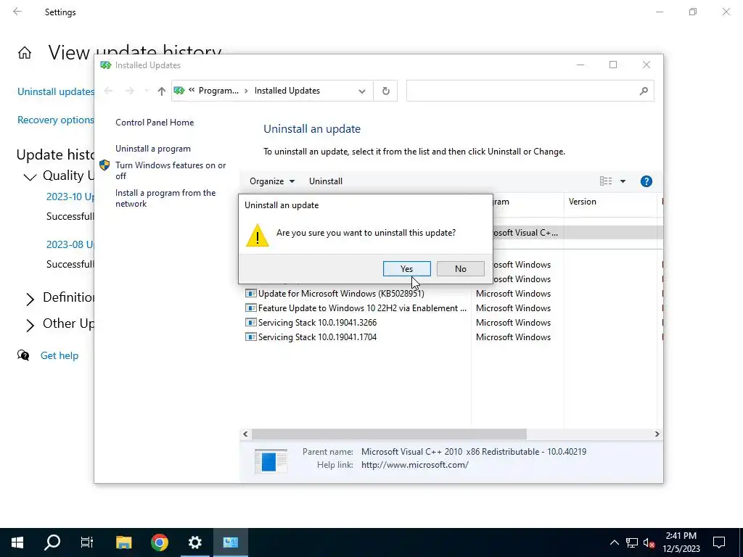
Task: Open Control Panel Home link
Action: (155, 122)
